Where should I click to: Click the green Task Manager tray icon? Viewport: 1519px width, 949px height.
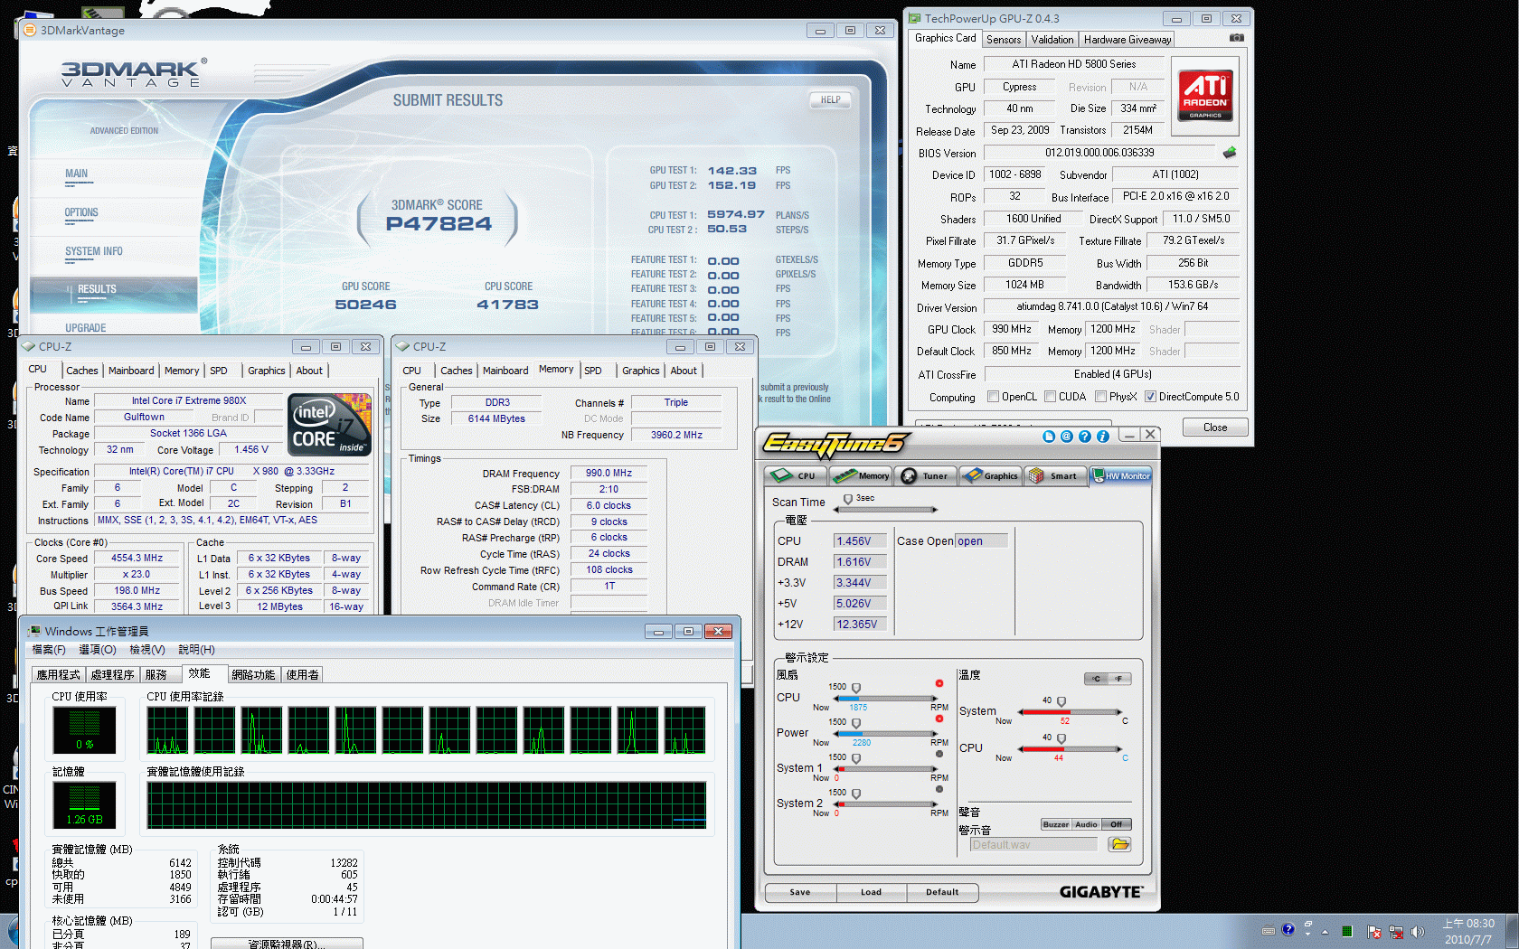[x=1347, y=932]
